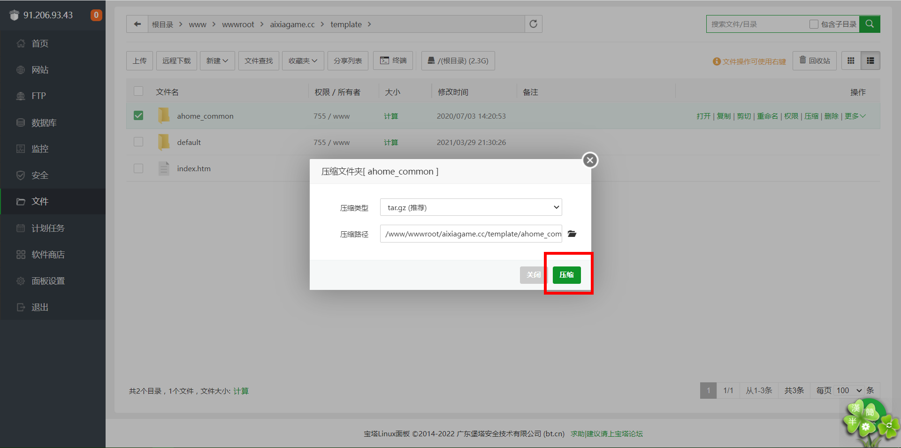Open 面板设置 in sidebar
The height and width of the screenshot is (448, 901).
click(53, 281)
